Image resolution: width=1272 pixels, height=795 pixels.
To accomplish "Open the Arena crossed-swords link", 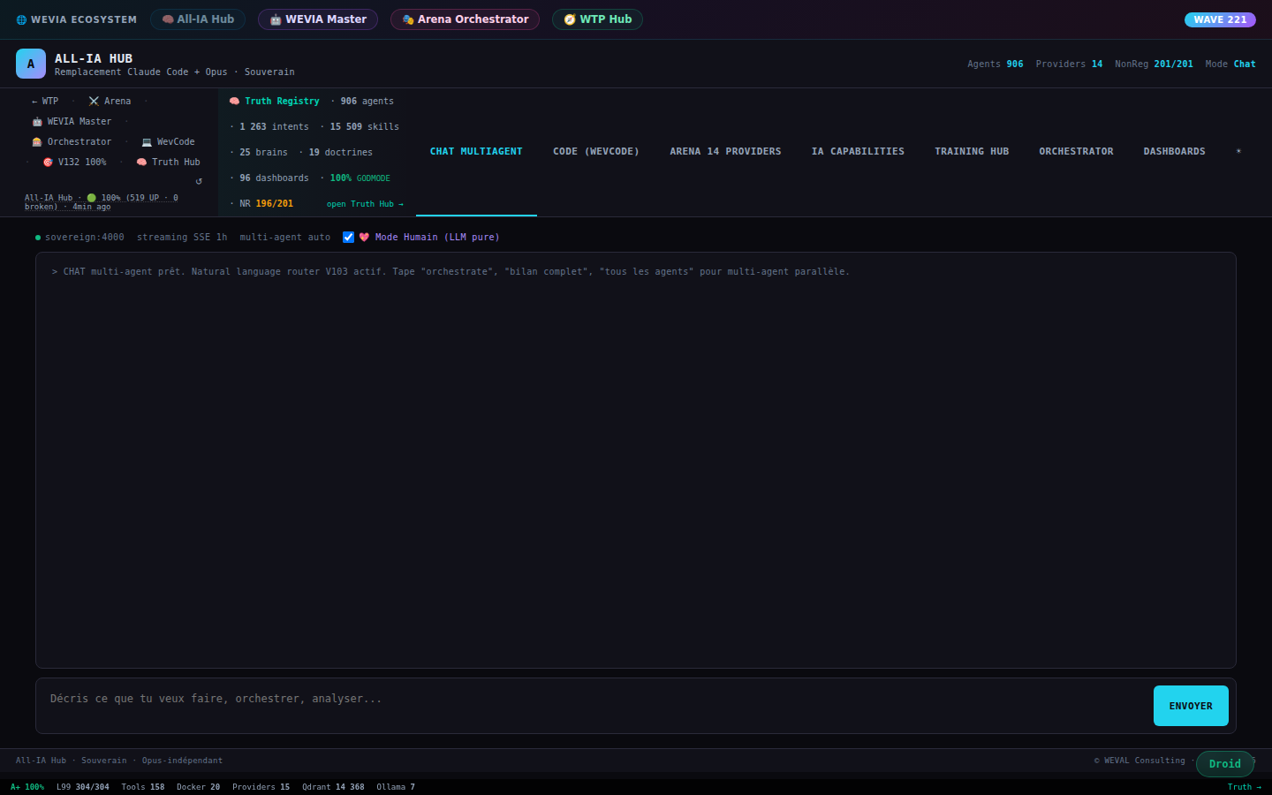I will pyautogui.click(x=110, y=102).
